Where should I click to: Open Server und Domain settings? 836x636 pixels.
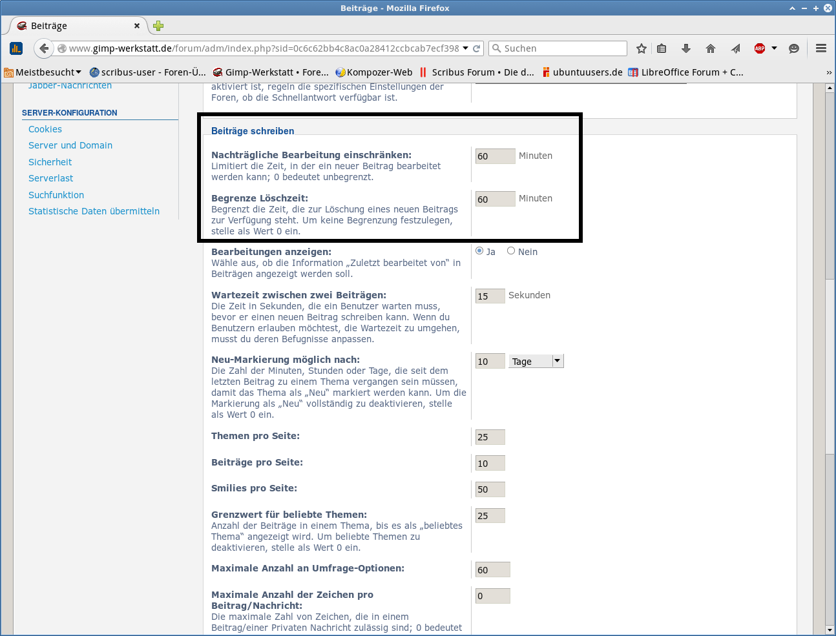[x=70, y=145]
